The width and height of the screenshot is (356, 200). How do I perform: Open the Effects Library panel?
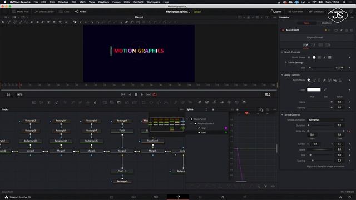pyautogui.click(x=44, y=12)
